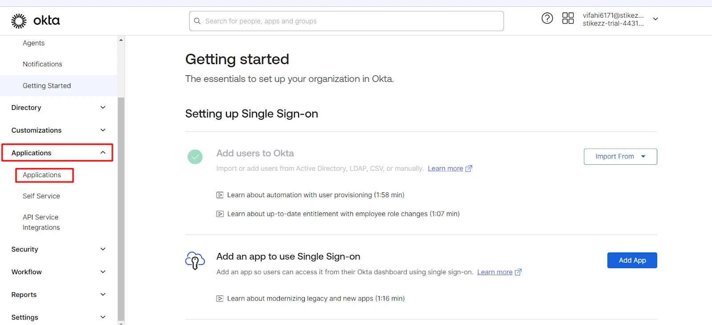712x325 pixels.
Task: Click the Add an app to use Single Sign-on heading
Action: pos(288,256)
